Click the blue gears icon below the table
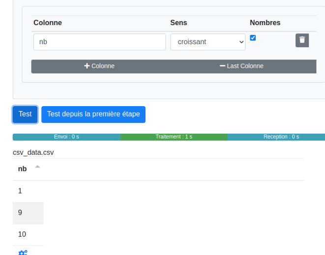The height and width of the screenshot is (255, 325). pos(23,253)
